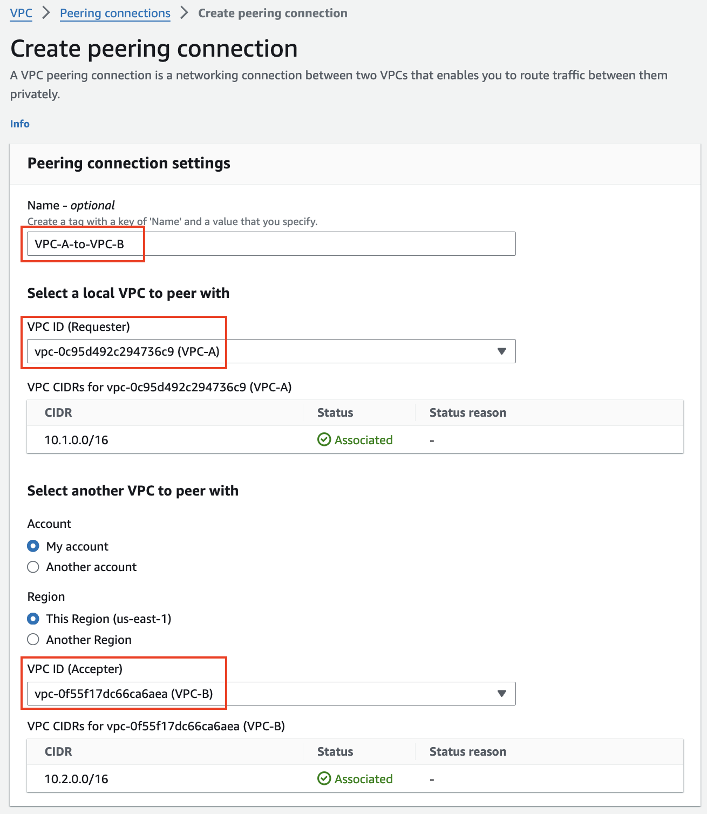
Task: Click the Status reason header in the VPC-A table
Action: (468, 413)
